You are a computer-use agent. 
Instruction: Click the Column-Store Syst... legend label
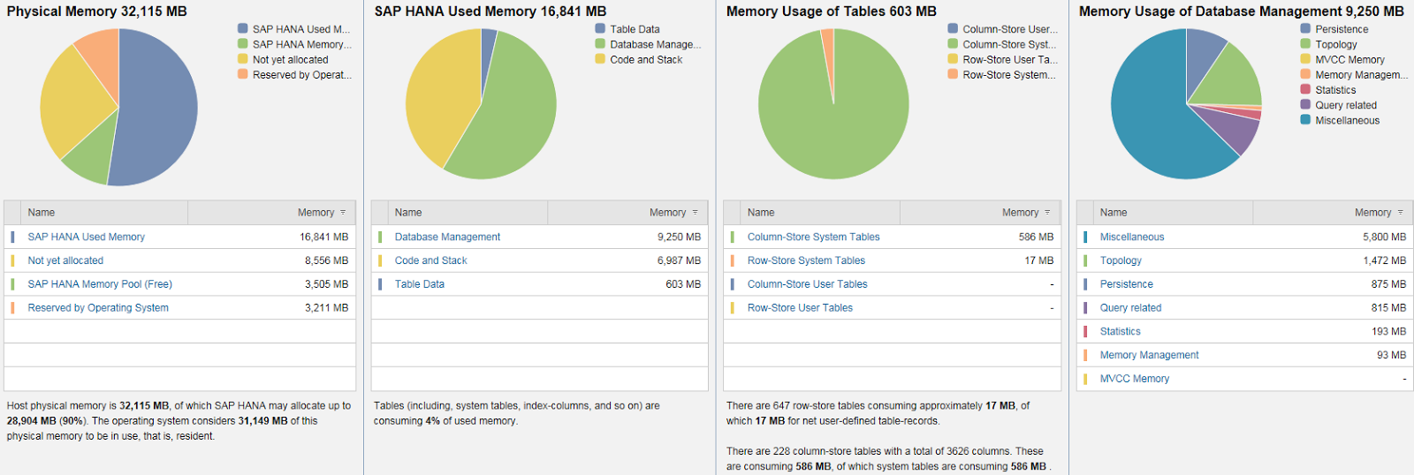[1009, 44]
